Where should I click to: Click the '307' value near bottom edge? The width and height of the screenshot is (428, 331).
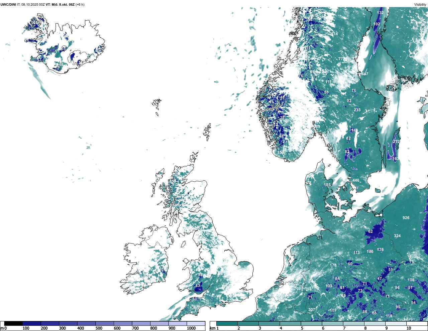(312, 310)
